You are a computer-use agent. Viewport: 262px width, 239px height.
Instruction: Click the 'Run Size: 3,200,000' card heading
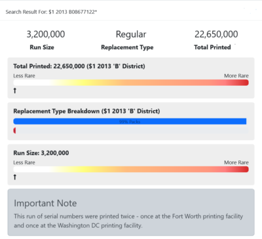click(x=41, y=153)
